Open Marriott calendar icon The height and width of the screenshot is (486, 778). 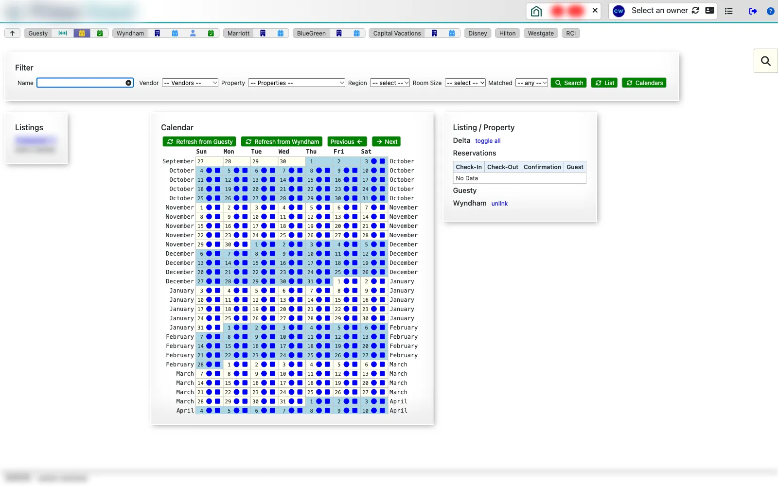(x=281, y=33)
